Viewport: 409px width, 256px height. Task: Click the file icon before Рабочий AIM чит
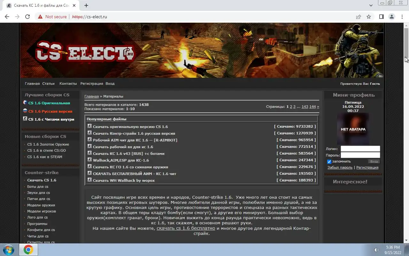pyautogui.click(x=90, y=140)
